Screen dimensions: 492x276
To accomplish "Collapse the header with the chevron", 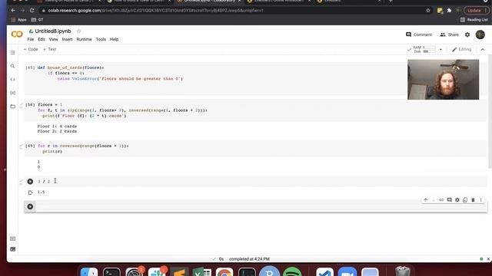I will point(483,49).
